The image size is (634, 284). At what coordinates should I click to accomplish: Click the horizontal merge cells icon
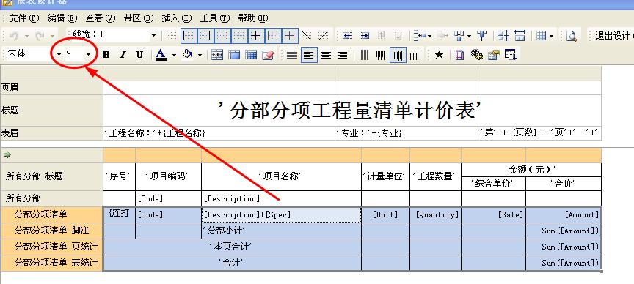(x=420, y=36)
